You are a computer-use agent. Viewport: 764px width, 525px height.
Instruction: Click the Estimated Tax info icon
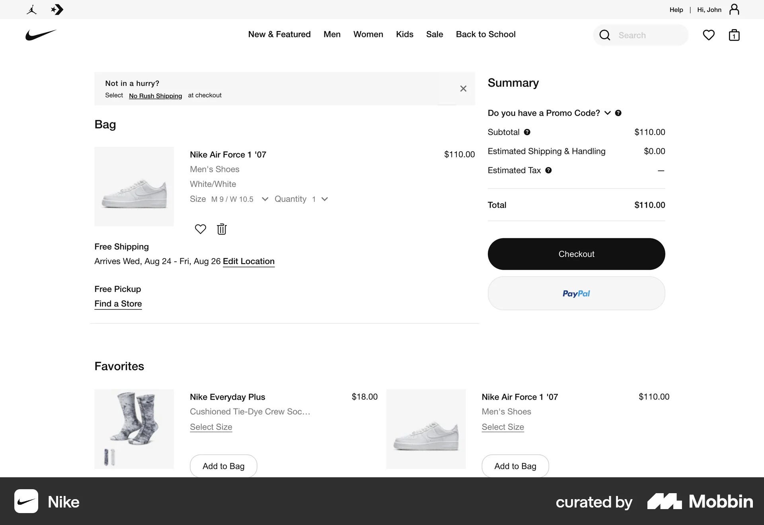pos(548,170)
